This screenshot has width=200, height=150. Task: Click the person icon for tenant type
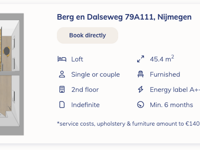click(62, 74)
